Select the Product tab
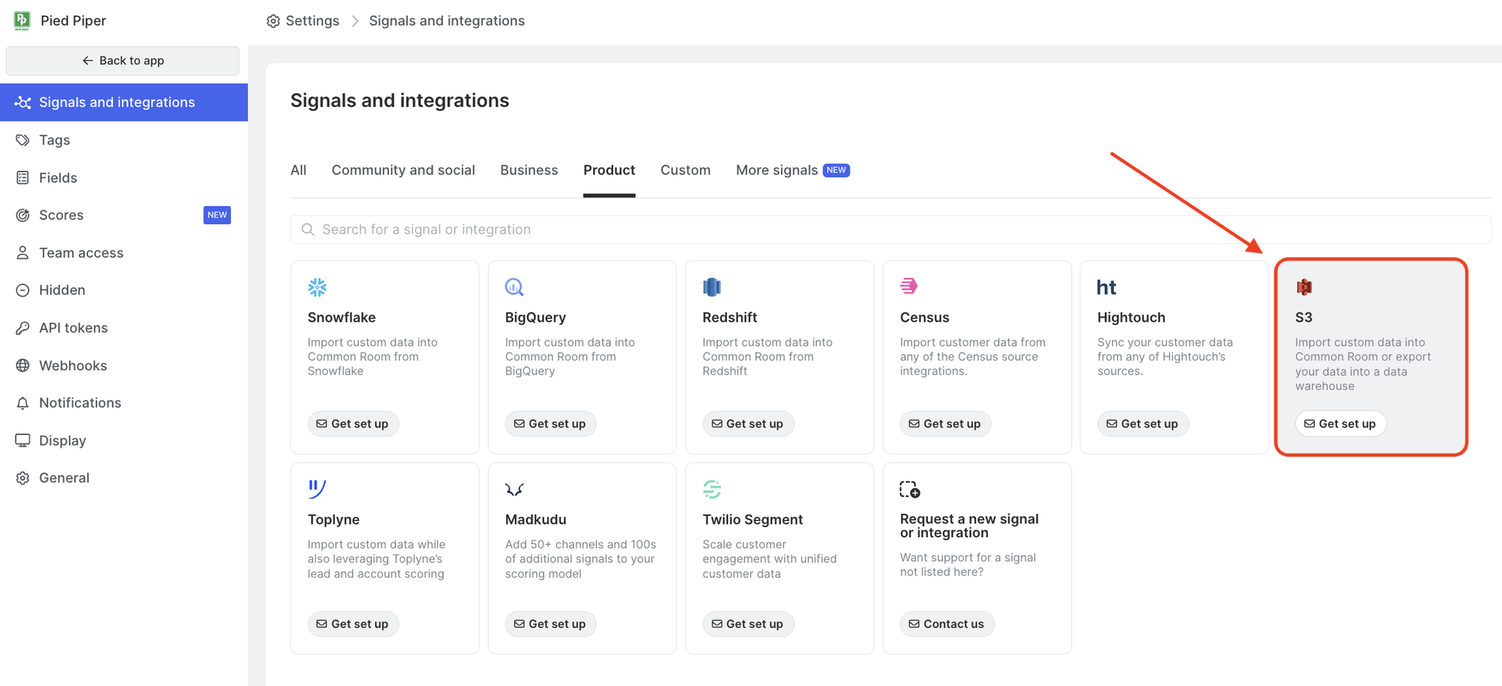 pos(609,170)
